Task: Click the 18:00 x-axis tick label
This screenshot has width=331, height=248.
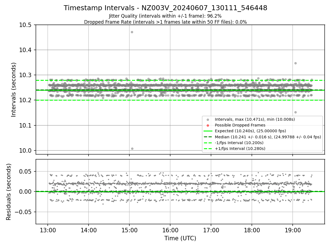Action: 252,230
